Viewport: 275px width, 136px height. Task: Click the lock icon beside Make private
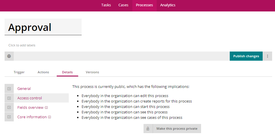coord(148,129)
